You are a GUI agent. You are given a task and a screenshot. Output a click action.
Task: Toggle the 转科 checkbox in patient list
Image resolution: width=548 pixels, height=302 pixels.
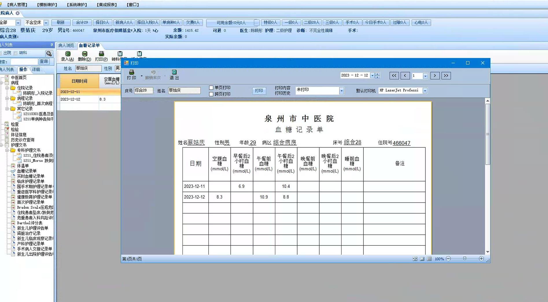tap(15, 53)
